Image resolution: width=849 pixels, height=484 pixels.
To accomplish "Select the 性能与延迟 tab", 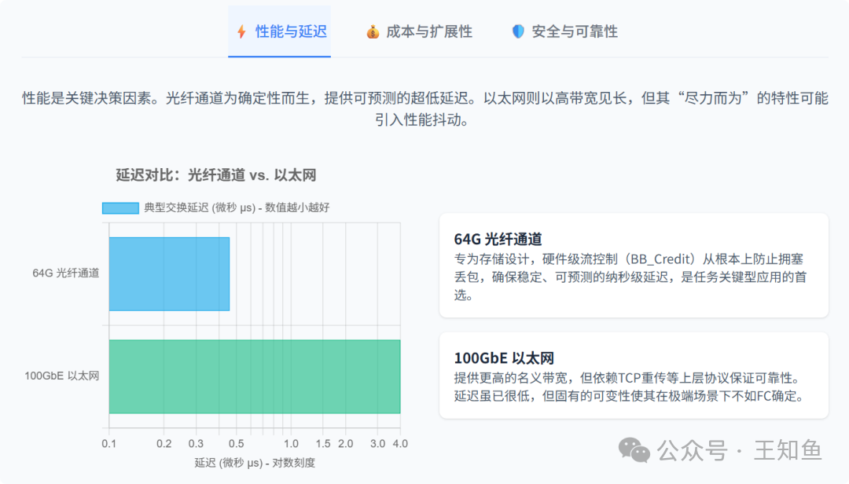I will (x=279, y=31).
